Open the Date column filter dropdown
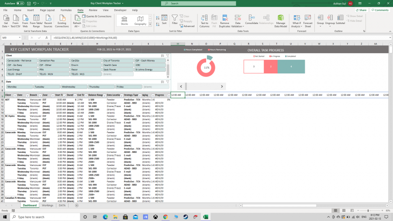 point(28,96)
